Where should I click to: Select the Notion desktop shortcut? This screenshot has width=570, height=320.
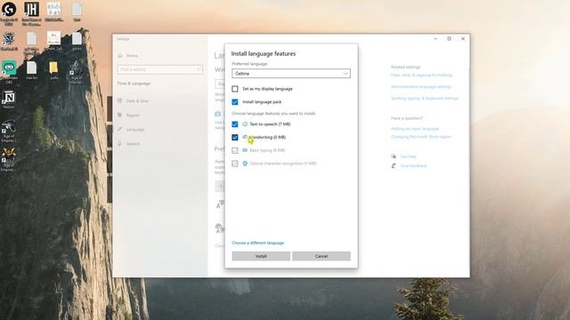[x=9, y=100]
